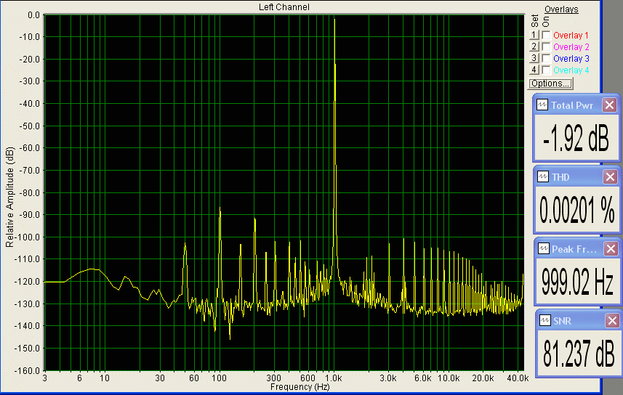Screen dimensions: 623x395
Task: Click the Total Pwr panel waveform icon
Action: click(542, 105)
